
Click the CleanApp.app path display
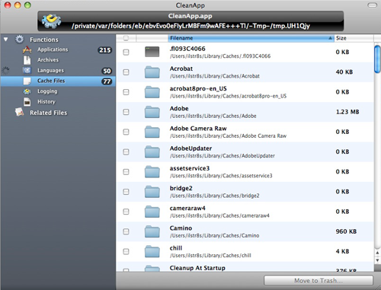tap(190, 21)
